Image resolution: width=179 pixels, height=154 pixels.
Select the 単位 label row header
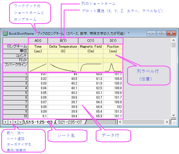click(x=16, y=51)
